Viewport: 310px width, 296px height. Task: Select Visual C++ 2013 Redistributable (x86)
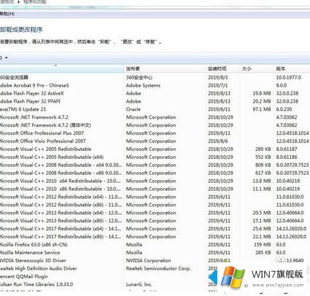[x=61, y=221]
